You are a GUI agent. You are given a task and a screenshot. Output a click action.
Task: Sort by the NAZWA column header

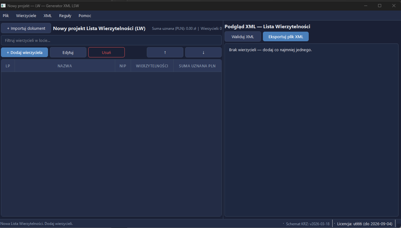(x=65, y=66)
